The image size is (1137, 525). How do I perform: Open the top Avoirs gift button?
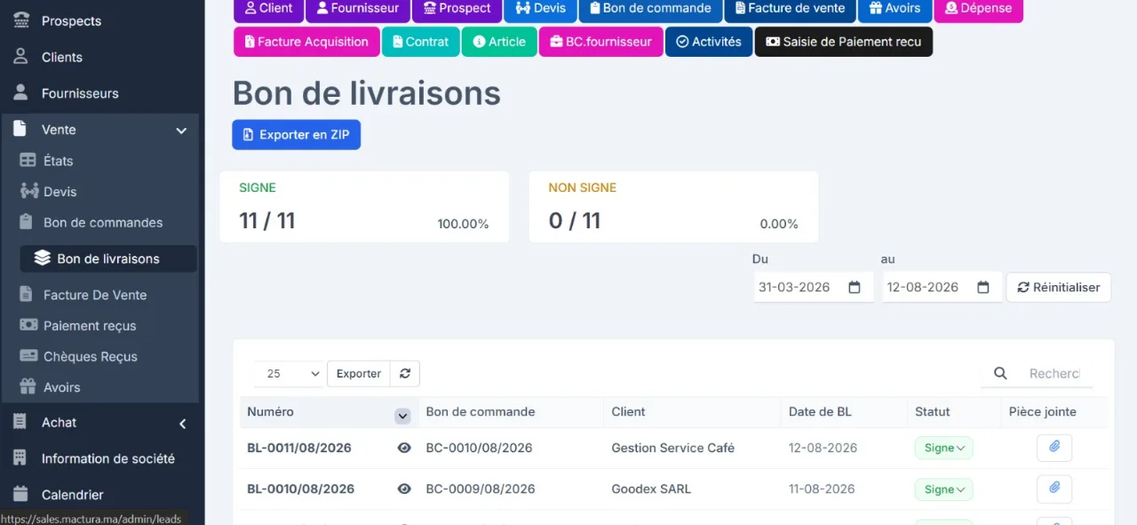tap(894, 9)
